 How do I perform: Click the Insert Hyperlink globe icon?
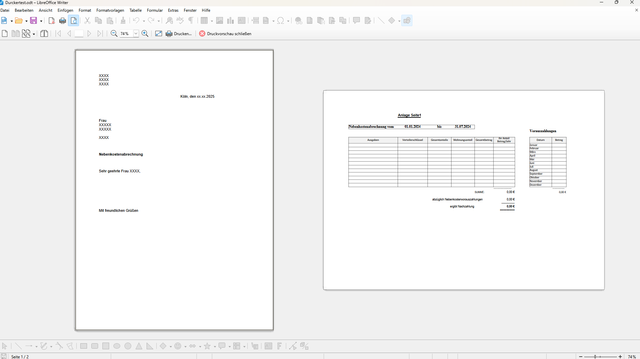tap(299, 21)
